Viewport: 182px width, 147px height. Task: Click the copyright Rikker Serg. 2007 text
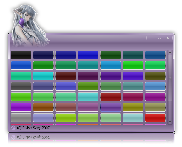(33, 128)
